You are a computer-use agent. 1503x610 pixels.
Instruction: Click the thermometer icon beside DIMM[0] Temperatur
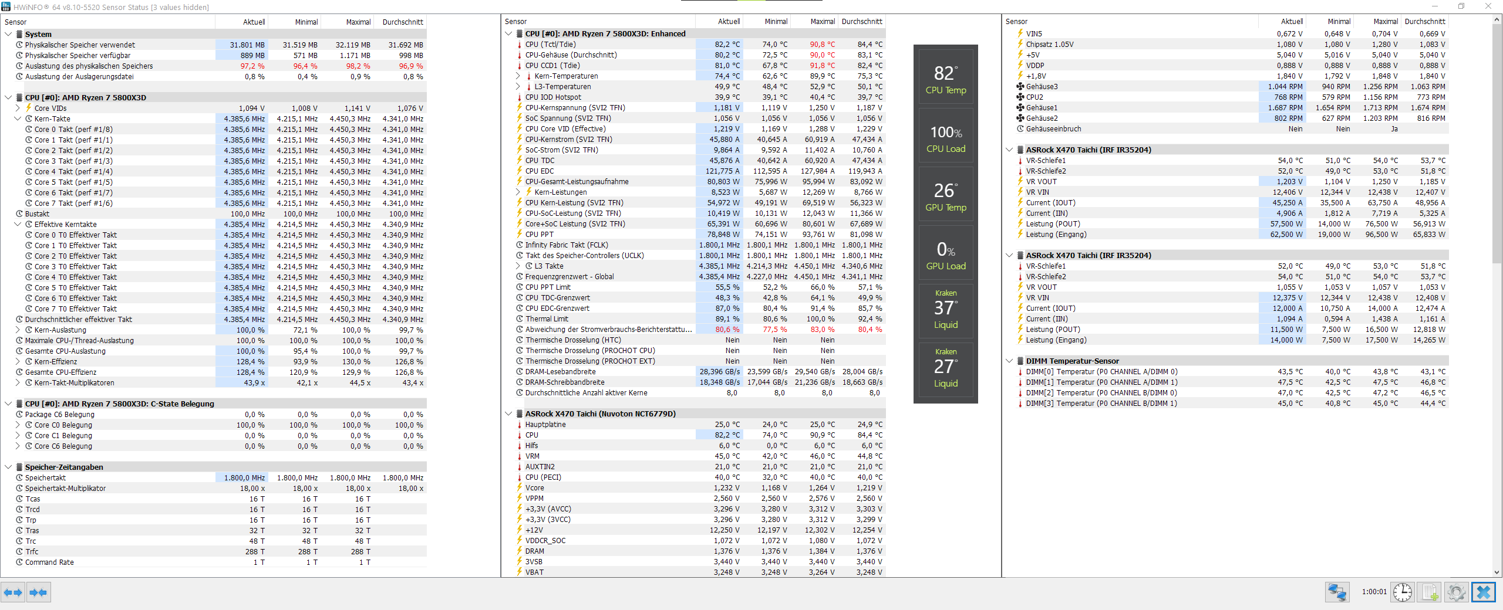coord(1020,371)
